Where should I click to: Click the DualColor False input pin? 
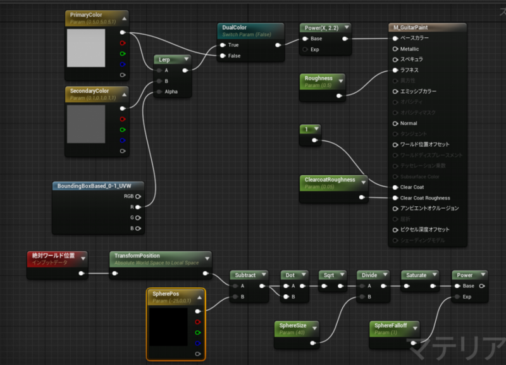tap(223, 56)
